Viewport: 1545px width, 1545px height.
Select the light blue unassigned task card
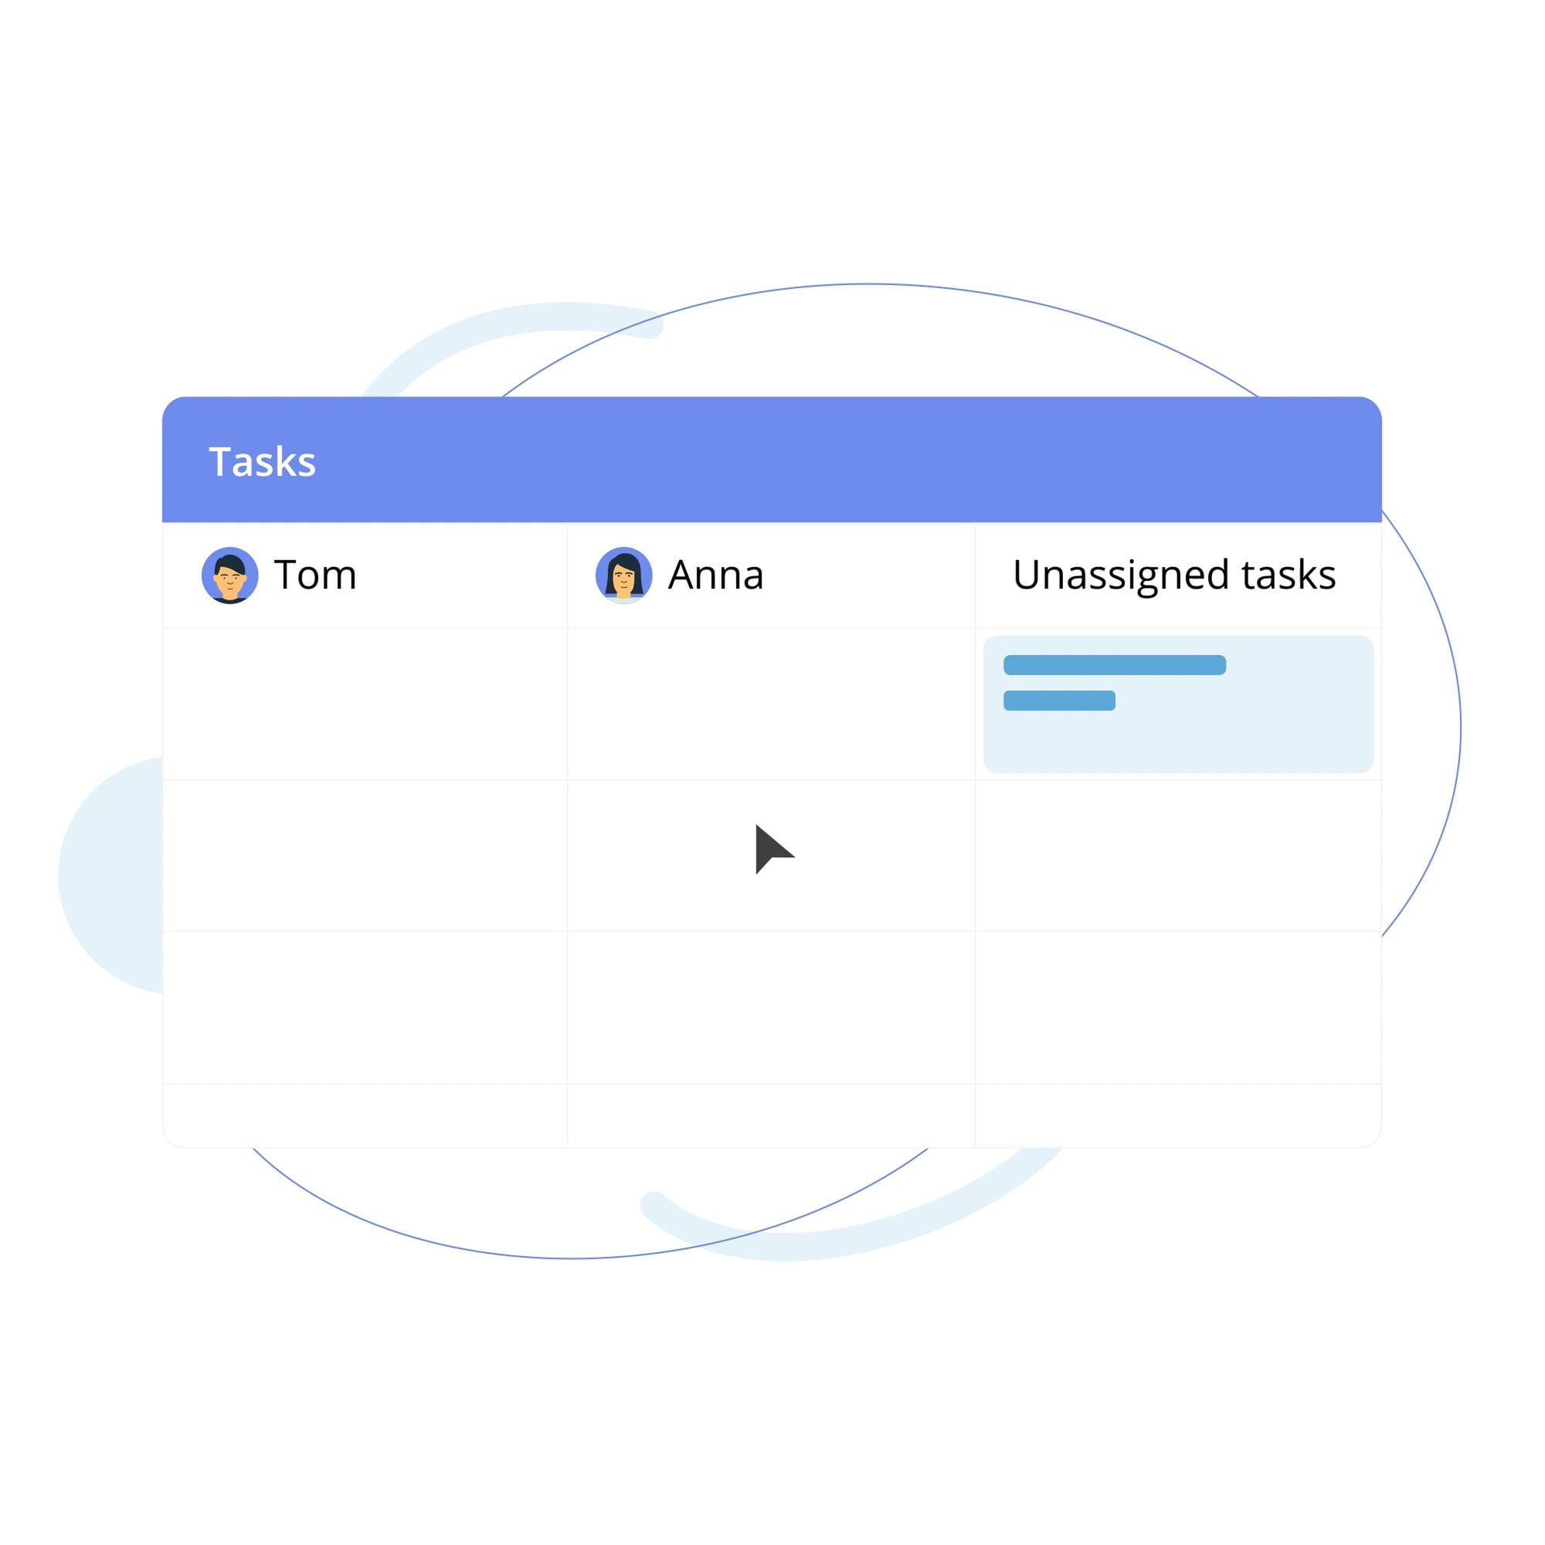coord(1178,704)
